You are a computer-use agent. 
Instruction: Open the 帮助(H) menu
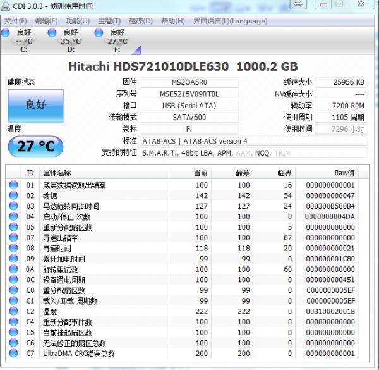(x=172, y=21)
